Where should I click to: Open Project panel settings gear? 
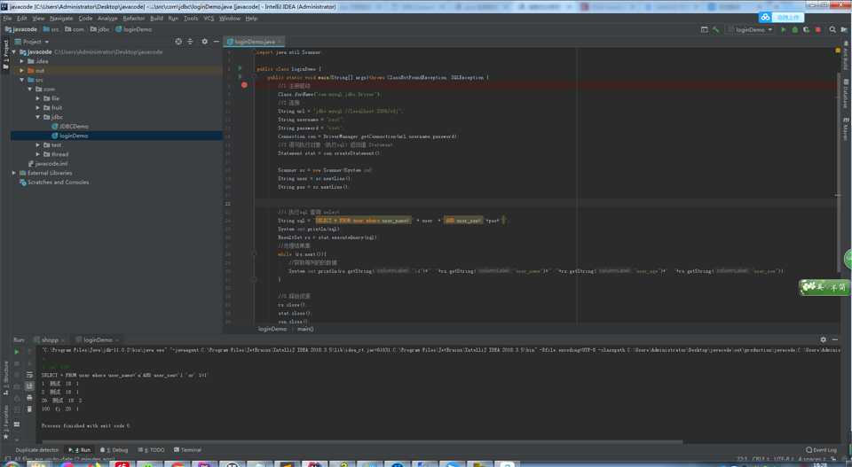(x=204, y=42)
